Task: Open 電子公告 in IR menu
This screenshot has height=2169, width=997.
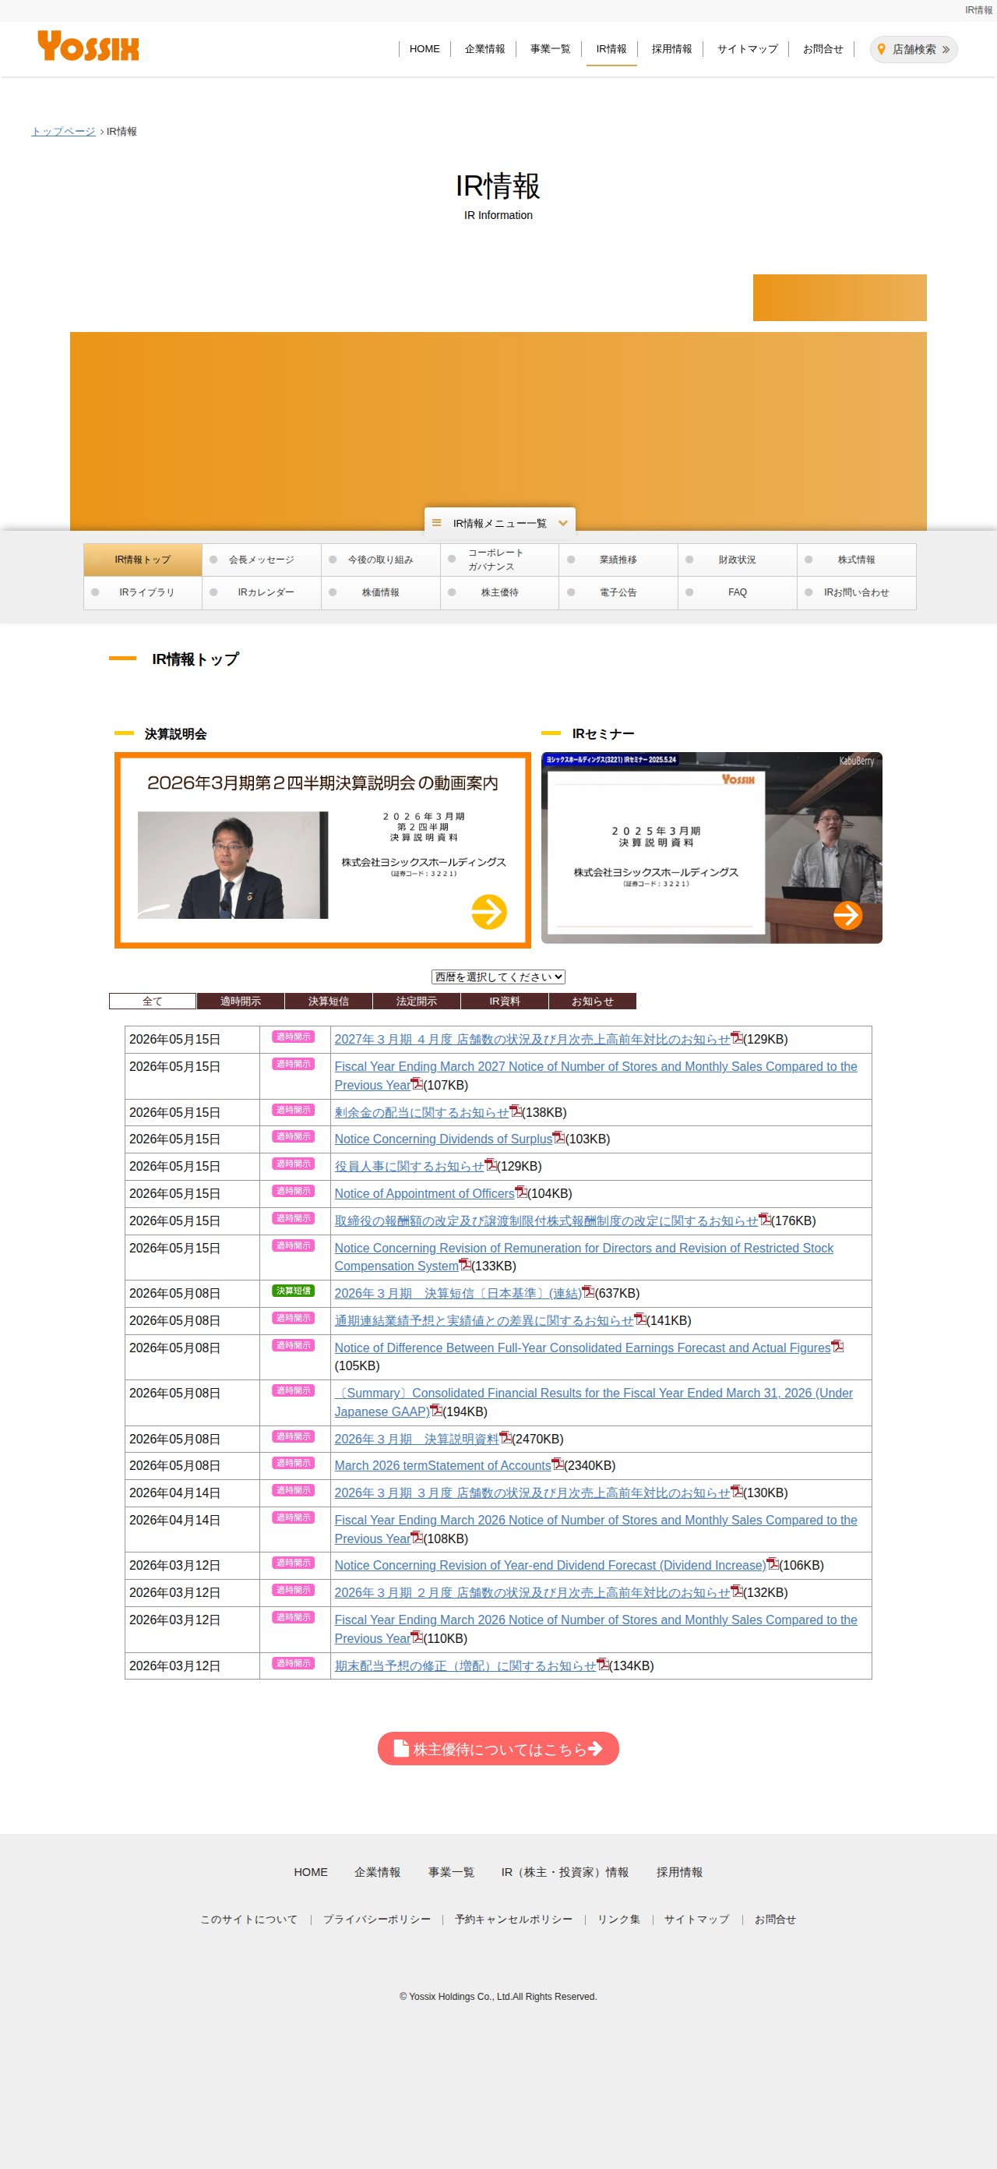Action: [x=618, y=593]
